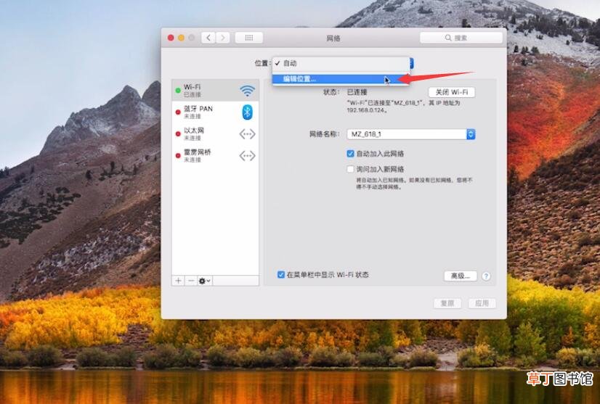The width and height of the screenshot is (600, 404).
Task: Click the 应用 apply button
Action: click(482, 303)
